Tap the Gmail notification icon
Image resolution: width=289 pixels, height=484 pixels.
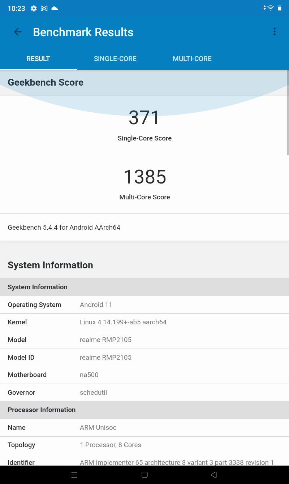tap(44, 8)
